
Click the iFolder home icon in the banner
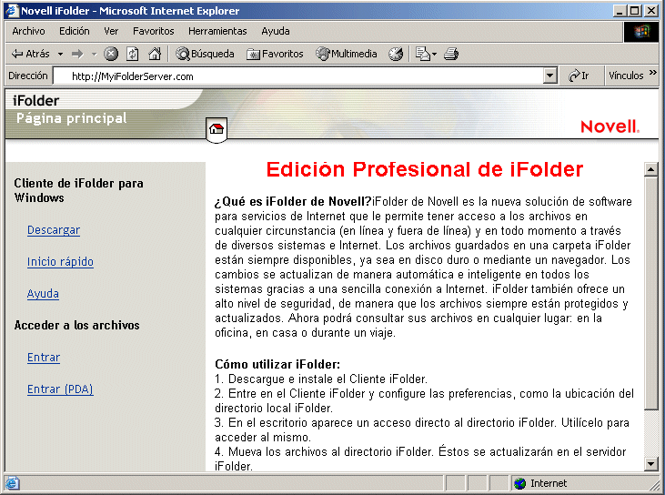pyautogui.click(x=217, y=129)
